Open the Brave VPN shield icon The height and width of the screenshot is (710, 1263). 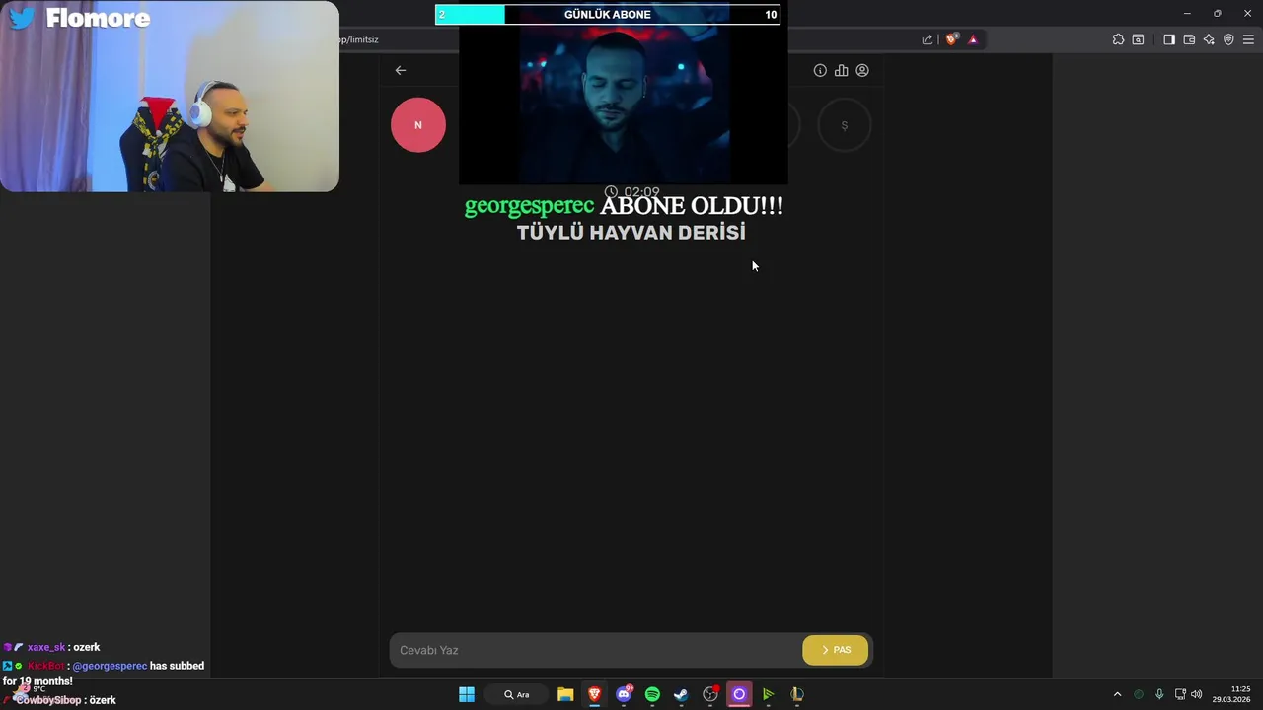click(1228, 39)
